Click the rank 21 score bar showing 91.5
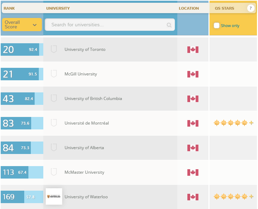This screenshot has width=258, height=209. point(22,74)
